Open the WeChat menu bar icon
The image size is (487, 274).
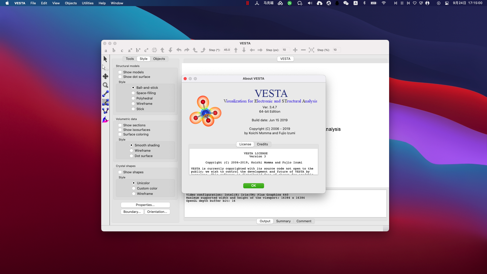346,3
